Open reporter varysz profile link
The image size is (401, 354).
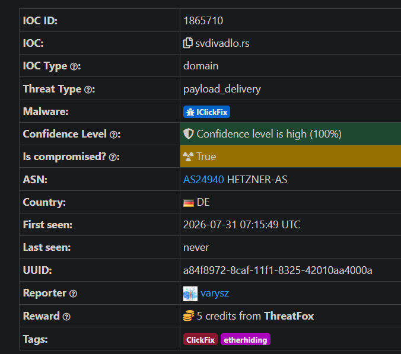coord(215,293)
